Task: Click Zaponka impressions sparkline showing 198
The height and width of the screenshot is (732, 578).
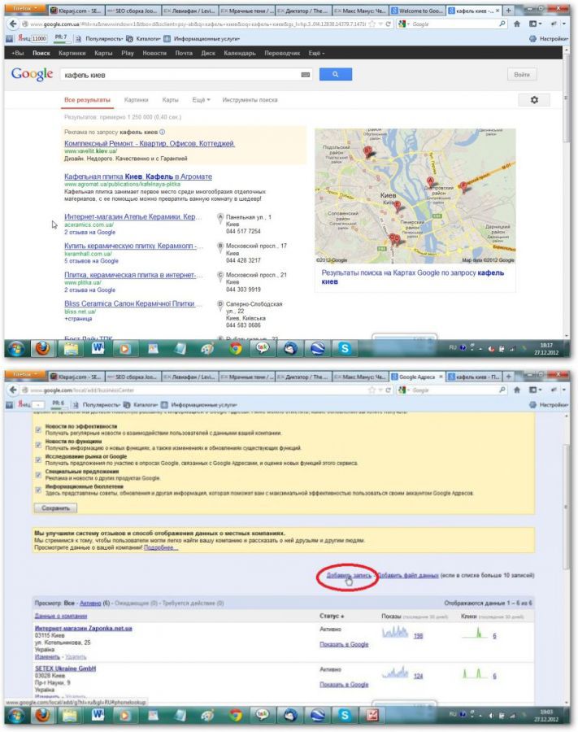Action: click(395, 633)
